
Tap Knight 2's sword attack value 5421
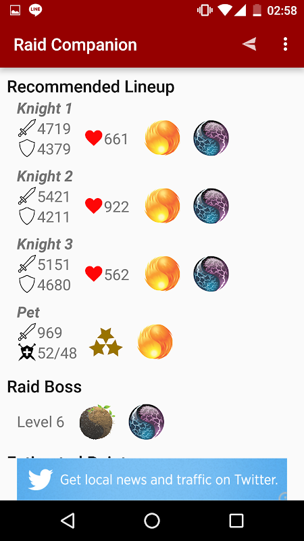54,197
